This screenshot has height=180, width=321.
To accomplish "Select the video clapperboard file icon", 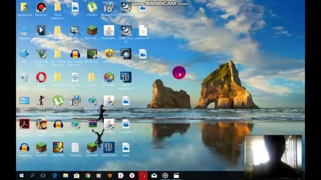I will coord(126,124).
